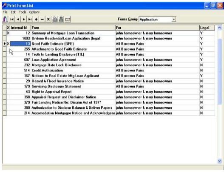
Task: Click the X mark toolbar icon
Action: (48, 19)
